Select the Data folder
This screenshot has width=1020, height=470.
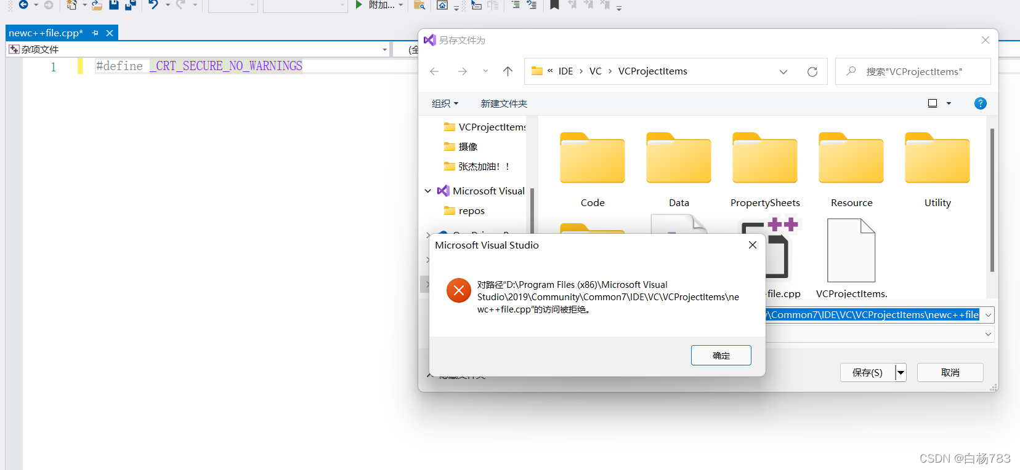(679, 170)
